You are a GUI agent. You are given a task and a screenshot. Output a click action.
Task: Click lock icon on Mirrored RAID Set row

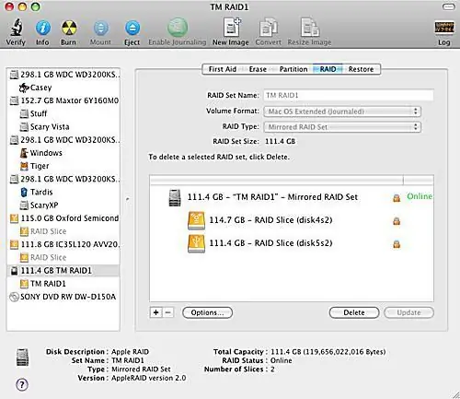(x=397, y=198)
